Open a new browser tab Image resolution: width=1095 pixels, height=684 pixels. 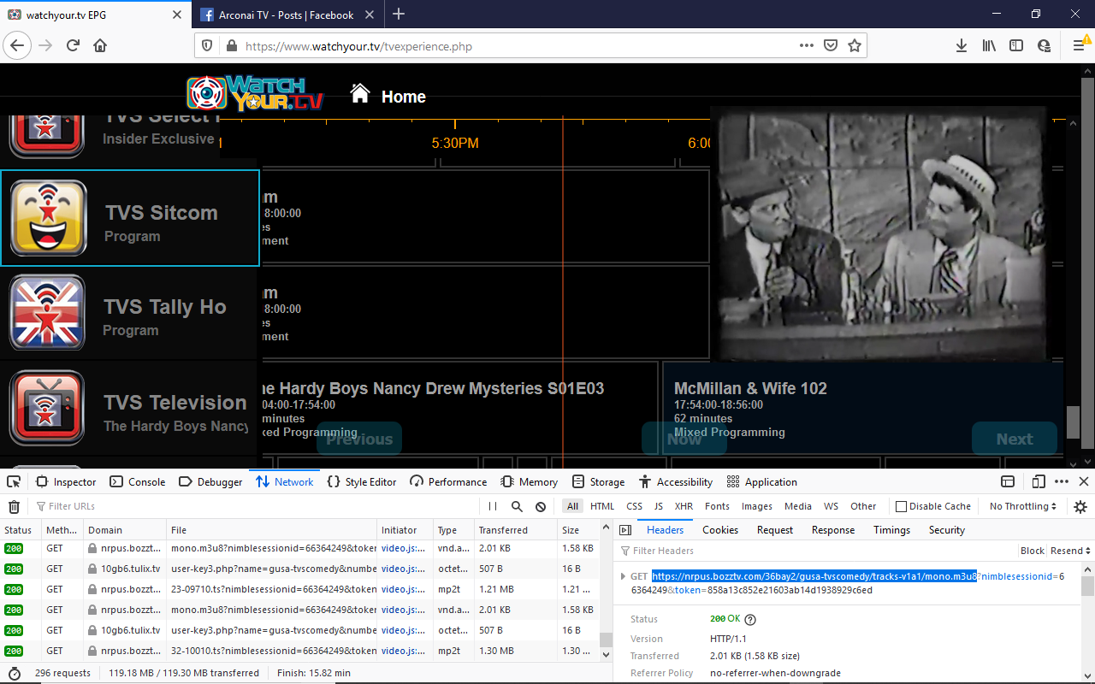click(399, 15)
